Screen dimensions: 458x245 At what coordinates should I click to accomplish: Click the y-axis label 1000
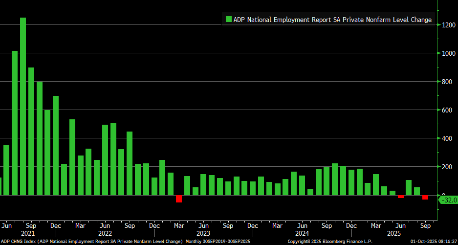pos(449,53)
